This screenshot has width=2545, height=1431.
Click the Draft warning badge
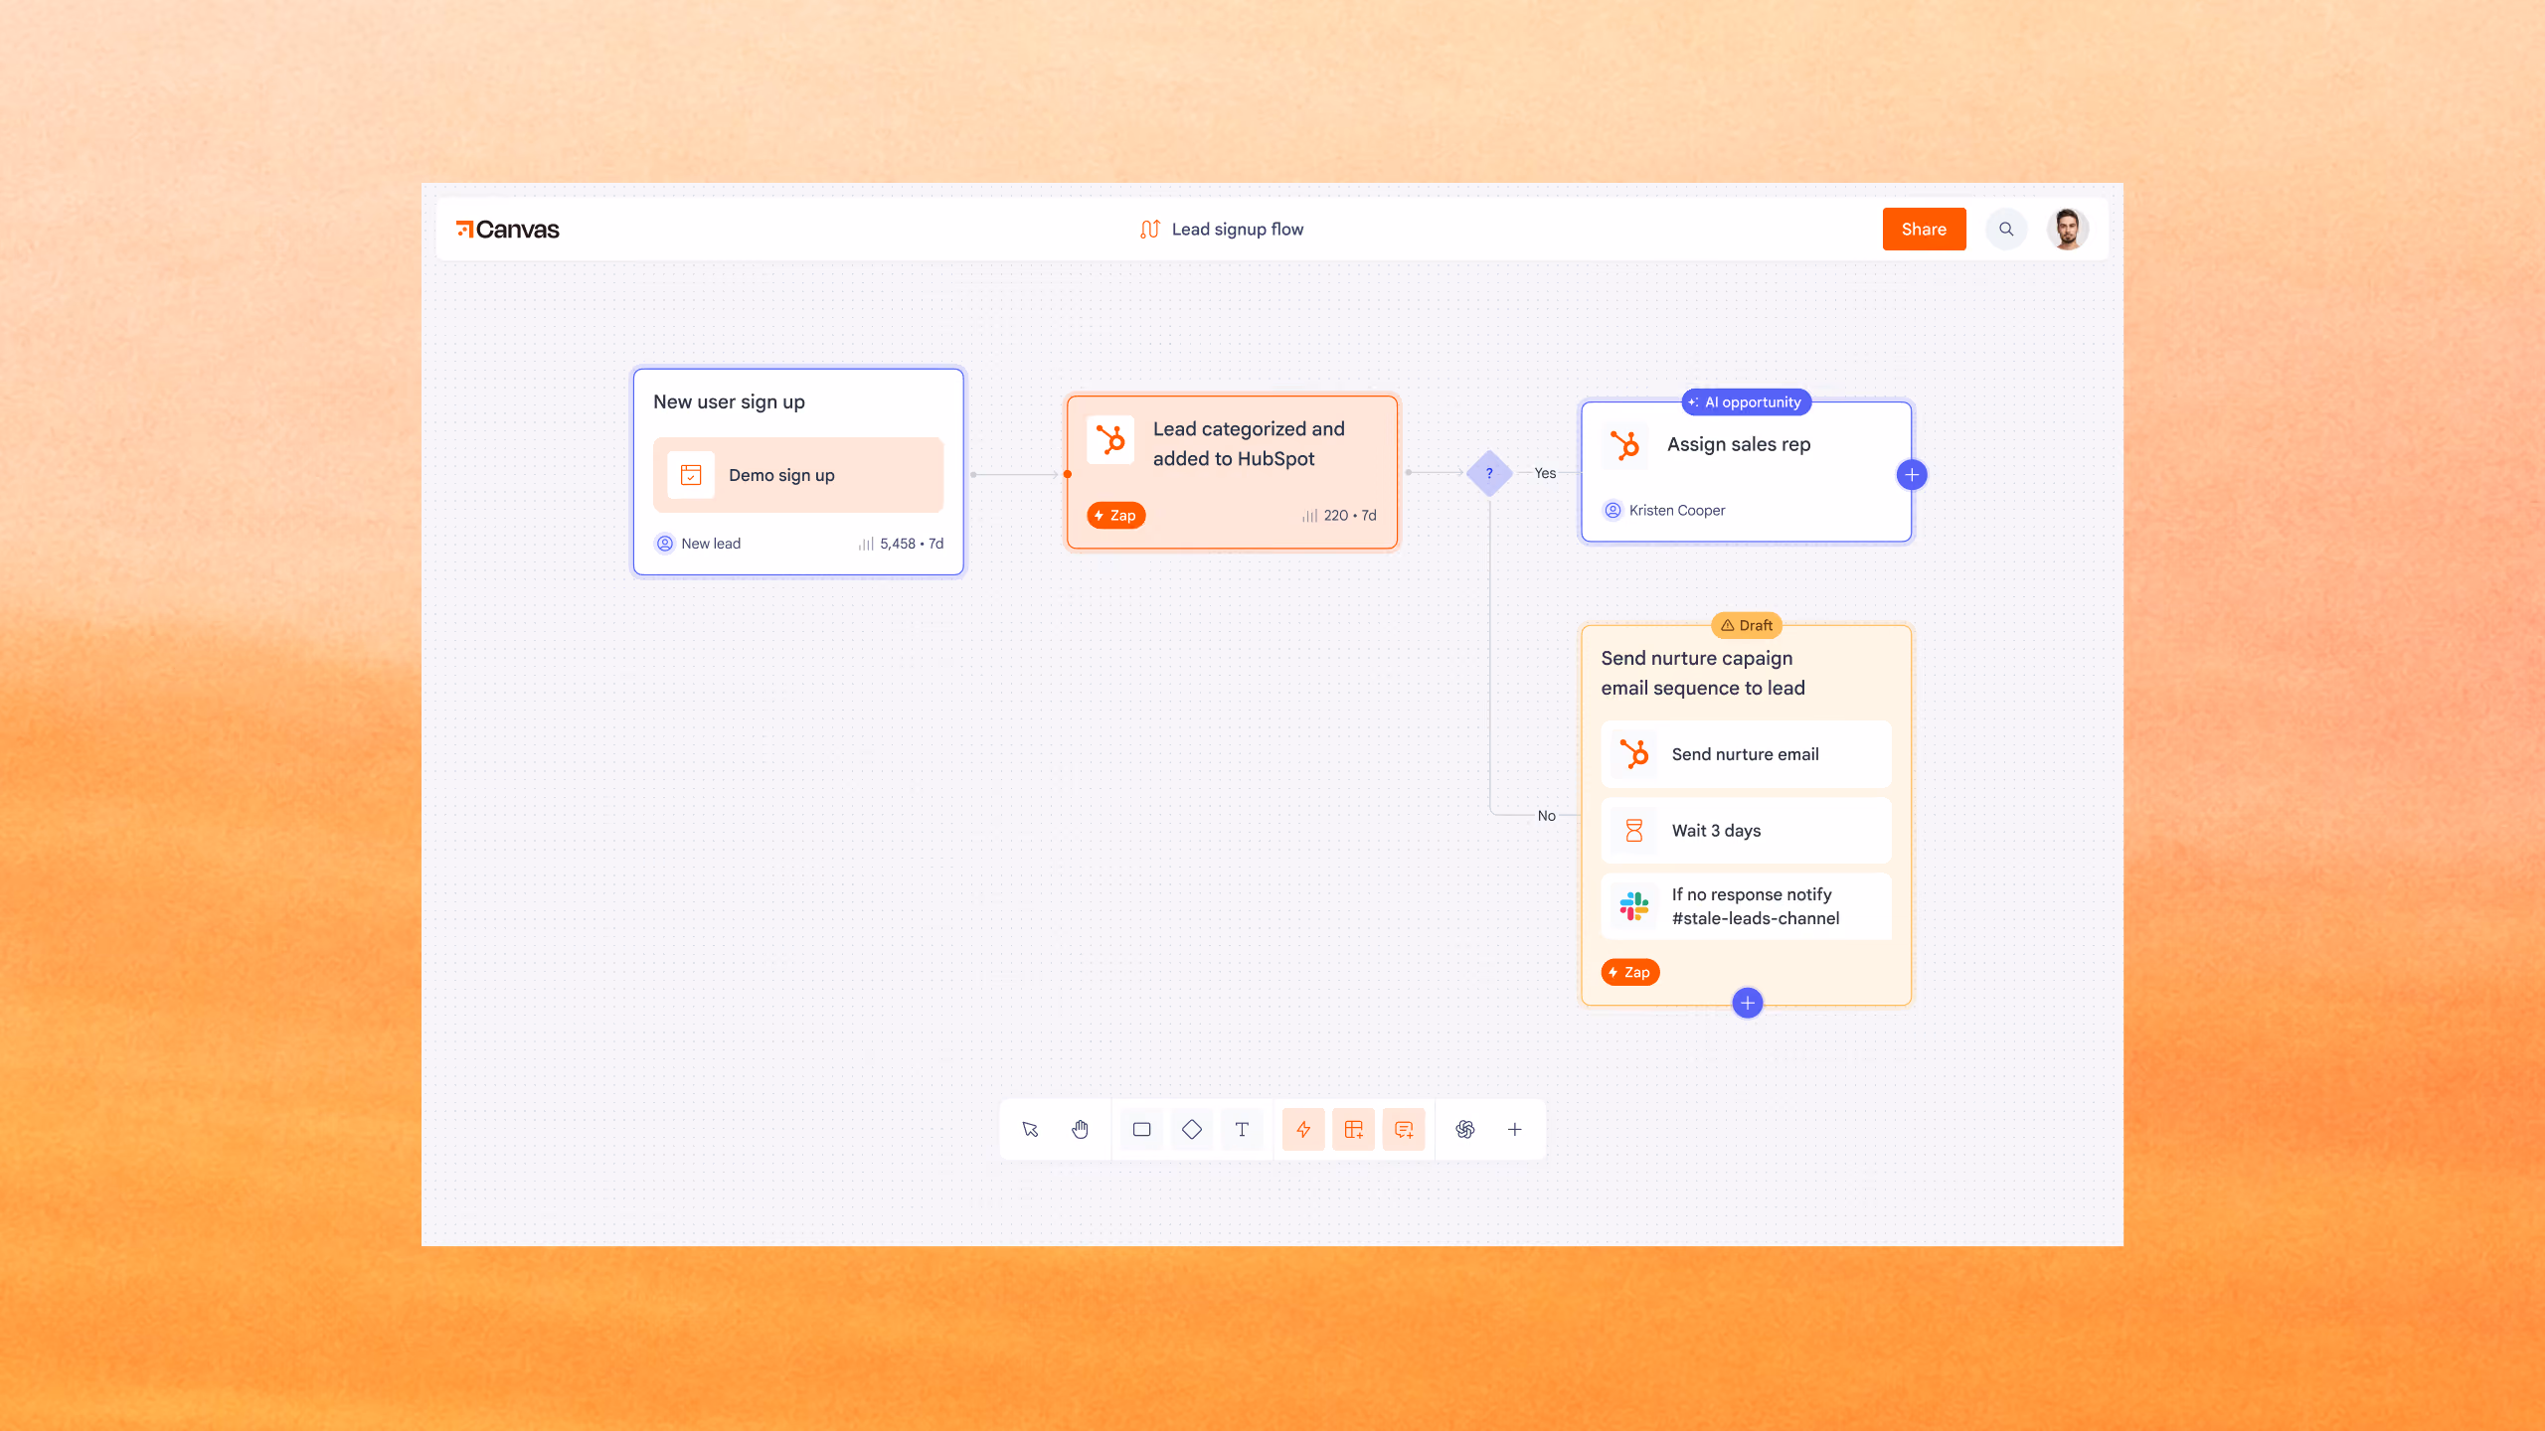click(x=1747, y=625)
